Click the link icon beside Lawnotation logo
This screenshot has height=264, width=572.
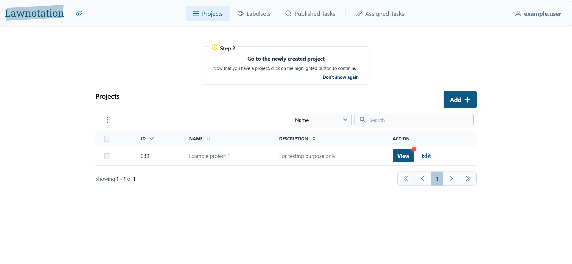coord(79,13)
